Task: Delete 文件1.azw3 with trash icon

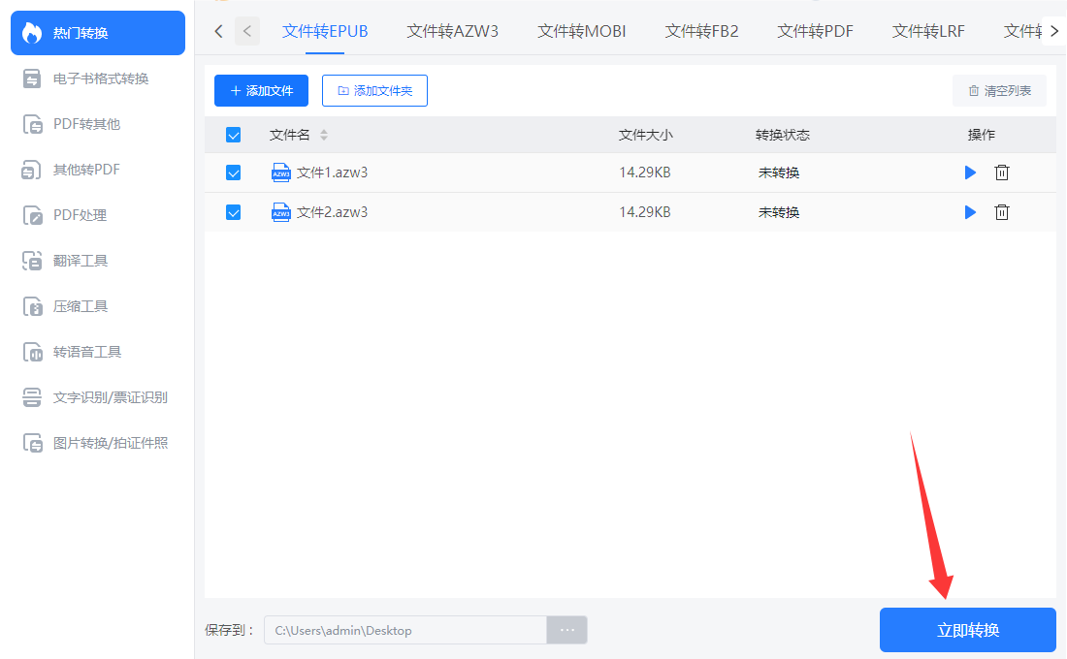Action: click(1002, 173)
